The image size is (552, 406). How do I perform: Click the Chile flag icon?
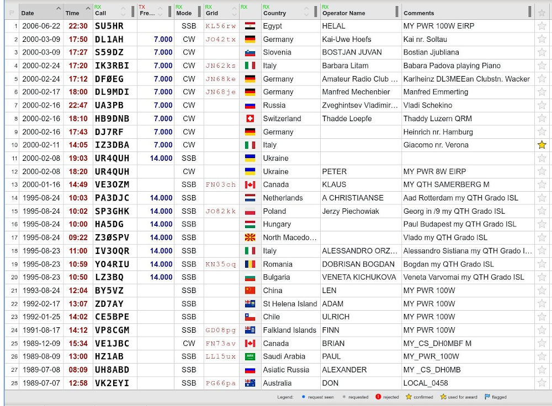point(250,317)
